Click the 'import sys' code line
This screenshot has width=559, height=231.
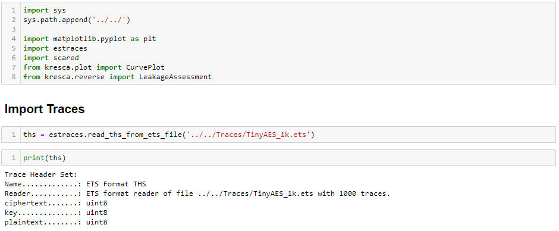(45, 10)
